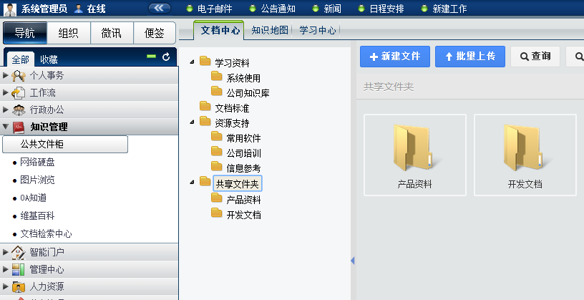
Task: Collapse the sidebar with the double-arrow button
Action: (x=160, y=8)
